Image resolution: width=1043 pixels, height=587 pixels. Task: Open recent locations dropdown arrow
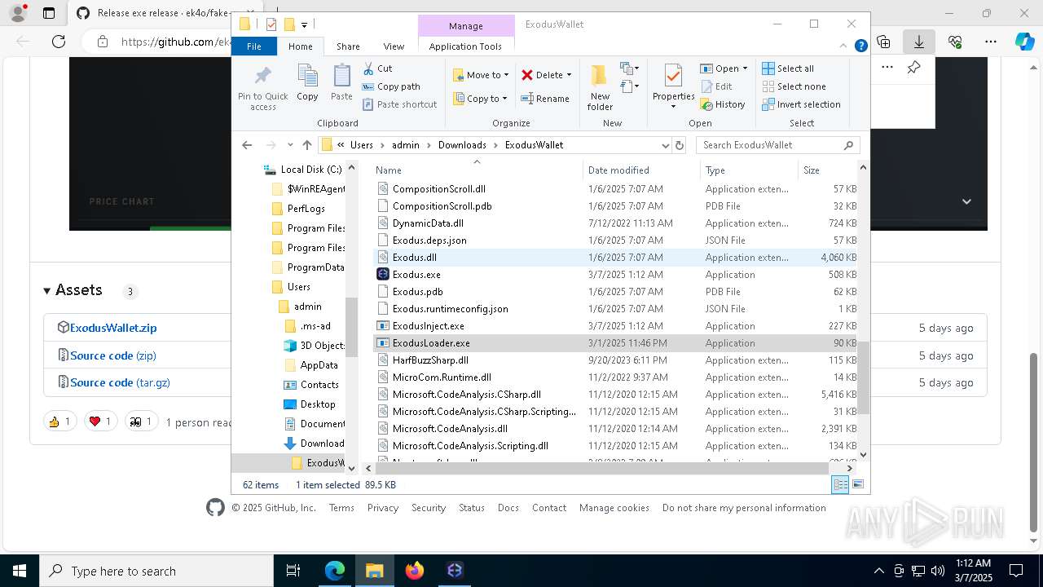(290, 145)
